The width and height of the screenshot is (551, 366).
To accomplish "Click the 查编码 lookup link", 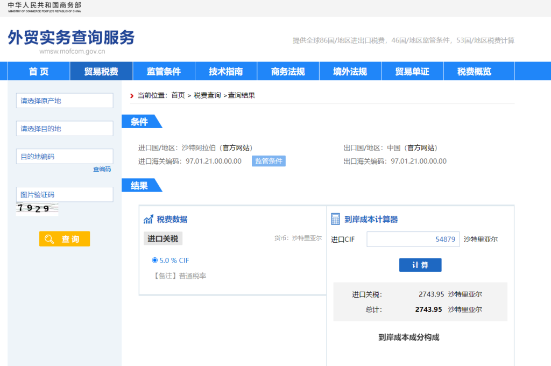I will click(102, 169).
